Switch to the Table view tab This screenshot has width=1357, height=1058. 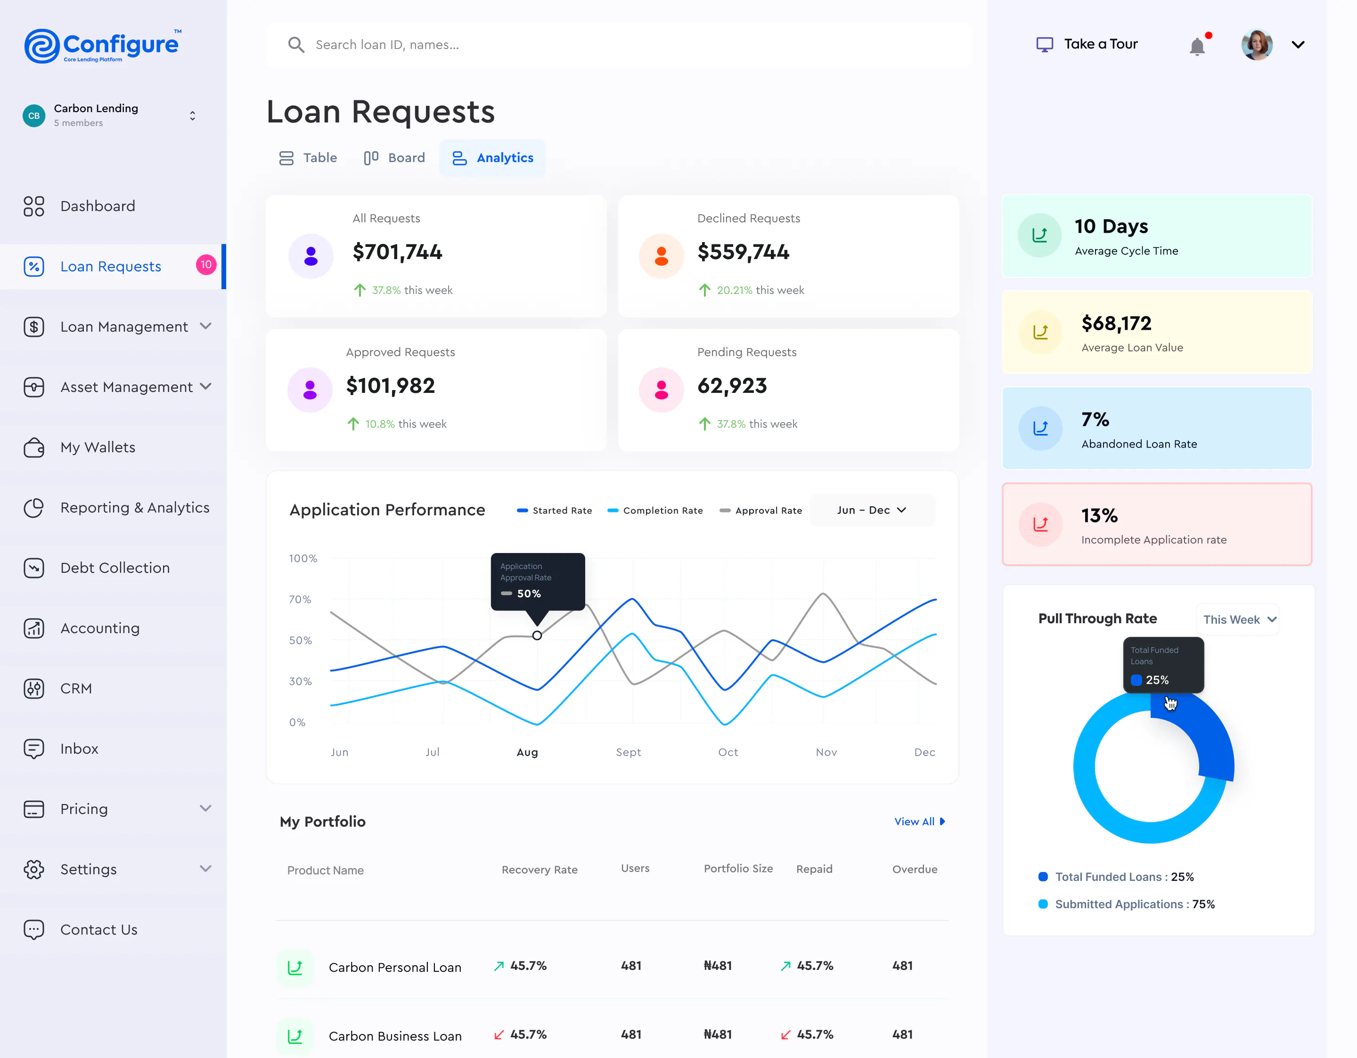click(308, 158)
